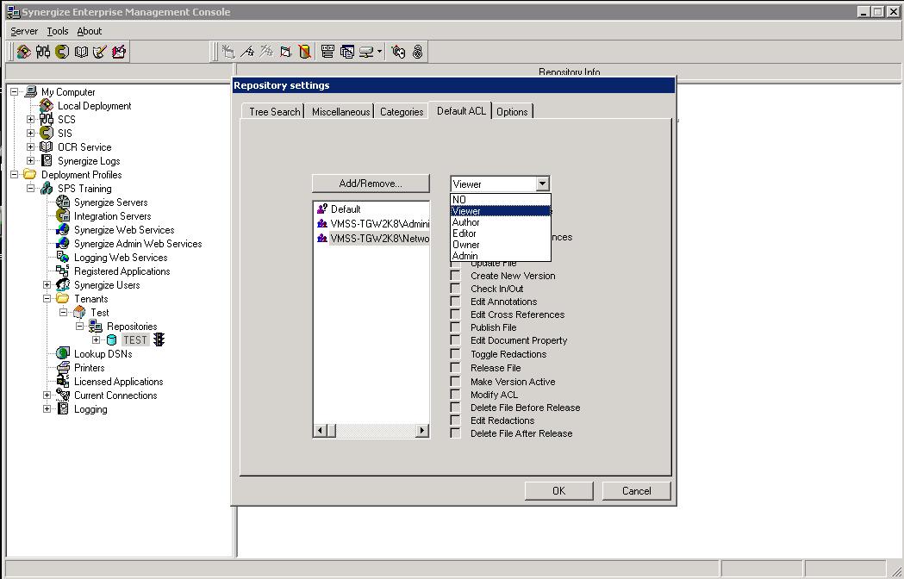
Task: Click the TEST repository cylinder icon
Action: [112, 339]
